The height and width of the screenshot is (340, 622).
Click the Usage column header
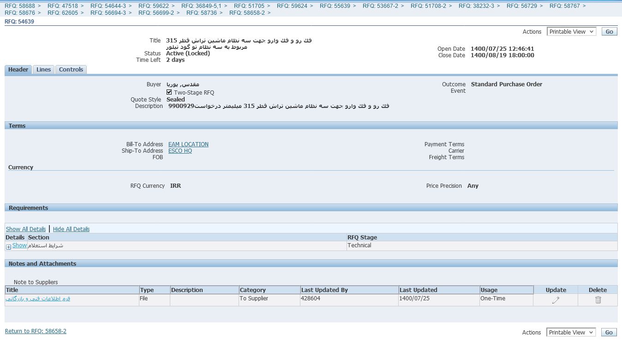point(507,290)
